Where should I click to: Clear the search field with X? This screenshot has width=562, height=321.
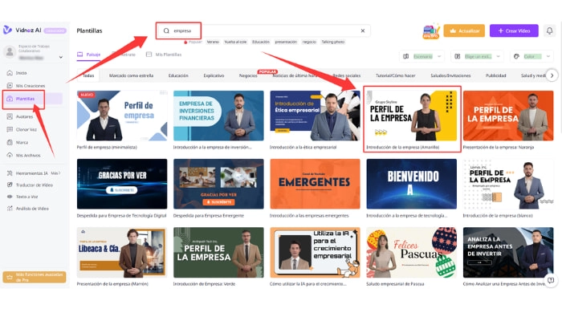coord(363,30)
